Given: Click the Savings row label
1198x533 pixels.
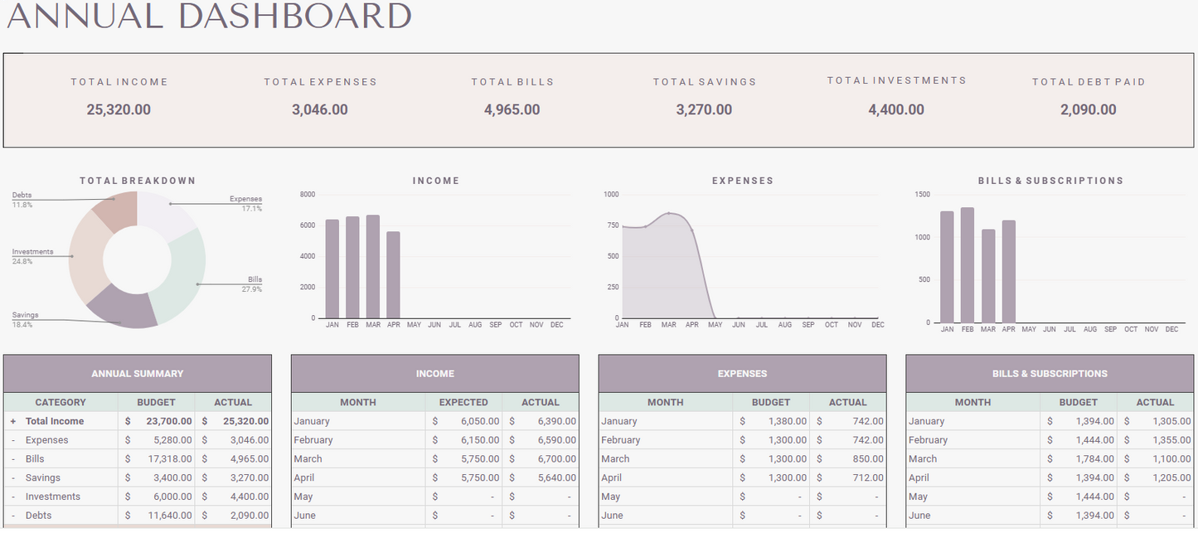Looking at the screenshot, I should pos(43,477).
